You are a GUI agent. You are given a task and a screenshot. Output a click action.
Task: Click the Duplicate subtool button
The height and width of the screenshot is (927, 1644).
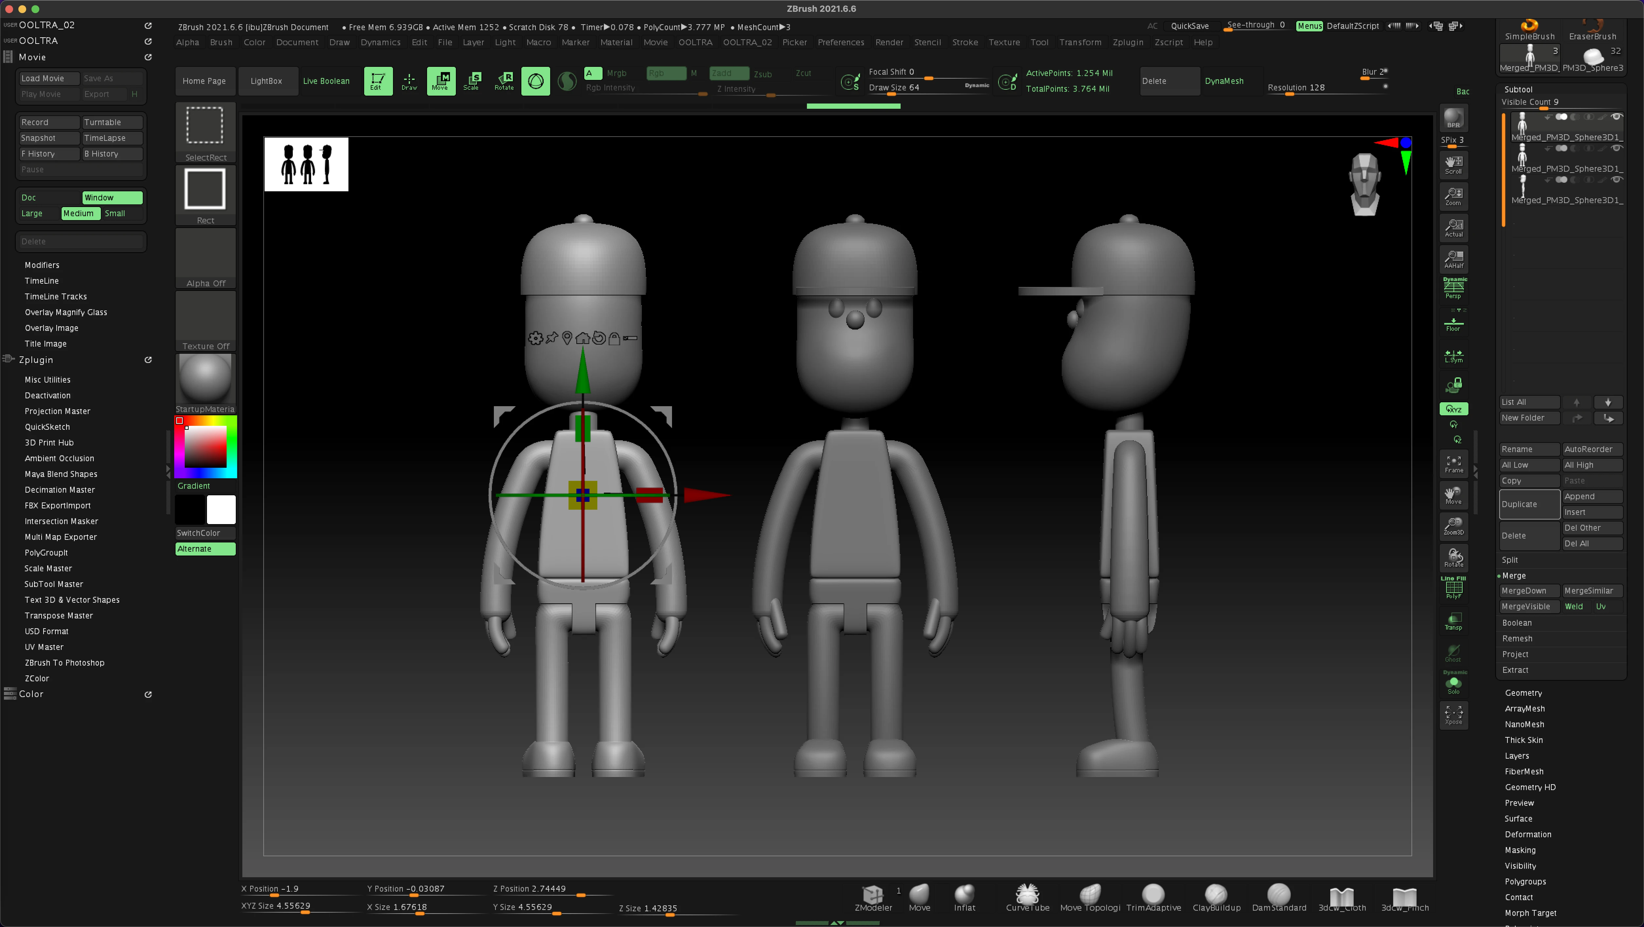1528,504
